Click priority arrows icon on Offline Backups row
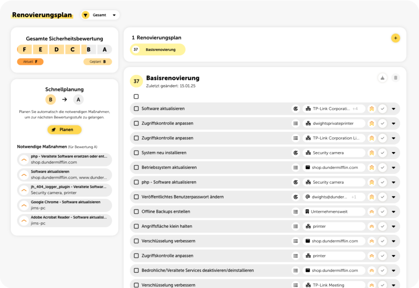 [x=372, y=212]
